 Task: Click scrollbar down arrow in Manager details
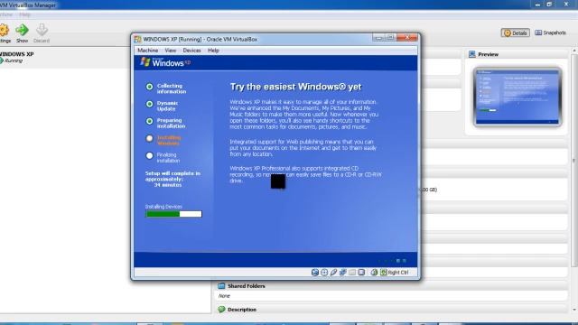[574, 310]
